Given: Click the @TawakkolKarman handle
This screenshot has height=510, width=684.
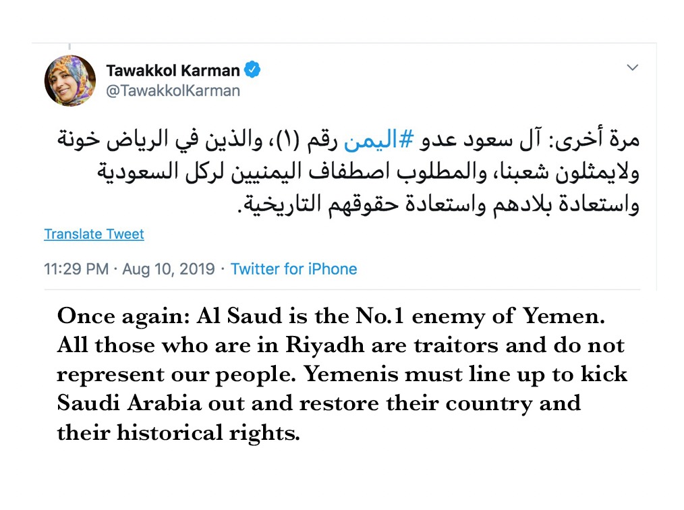Looking at the screenshot, I should click(173, 90).
